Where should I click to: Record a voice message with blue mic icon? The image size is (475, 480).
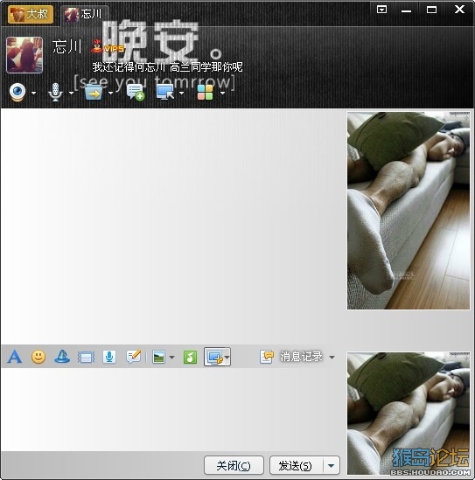(x=109, y=357)
